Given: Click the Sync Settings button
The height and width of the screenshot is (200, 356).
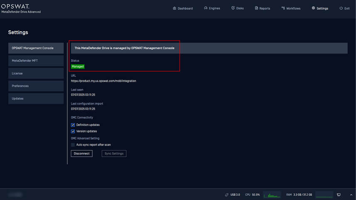Looking at the screenshot, I should pos(114,154).
